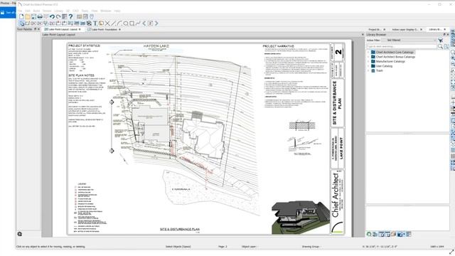Click the Save disk icon
This screenshot has height=256, width=455.
click(x=33, y=17)
